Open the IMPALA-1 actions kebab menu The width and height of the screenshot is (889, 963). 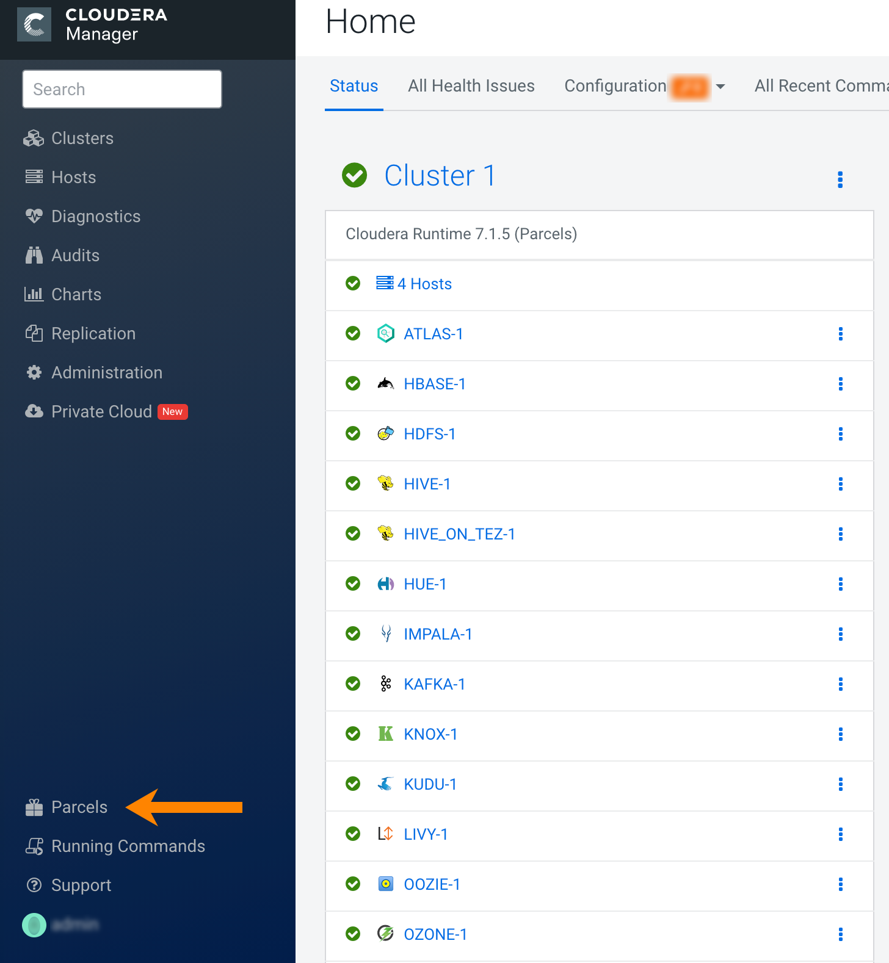[x=841, y=634]
